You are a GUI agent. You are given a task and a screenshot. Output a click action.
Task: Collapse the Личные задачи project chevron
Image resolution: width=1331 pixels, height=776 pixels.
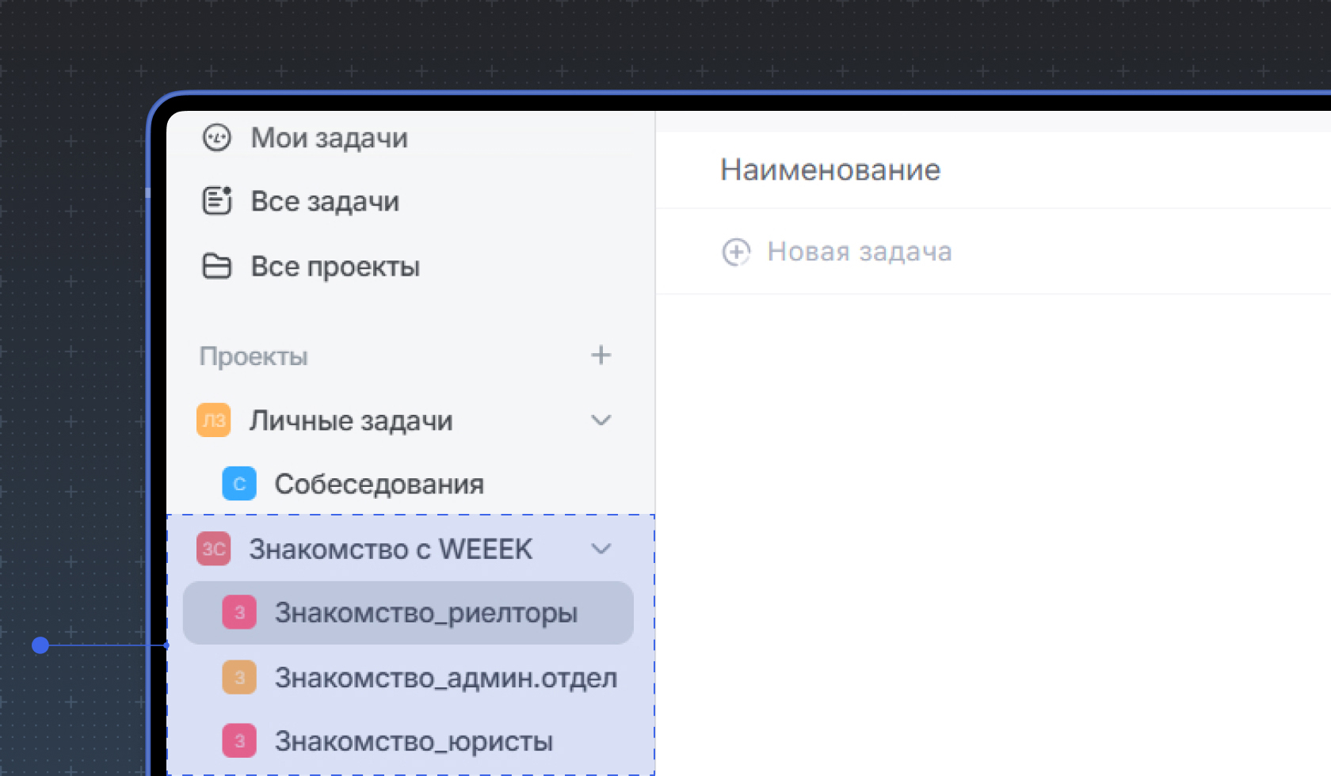(x=601, y=420)
